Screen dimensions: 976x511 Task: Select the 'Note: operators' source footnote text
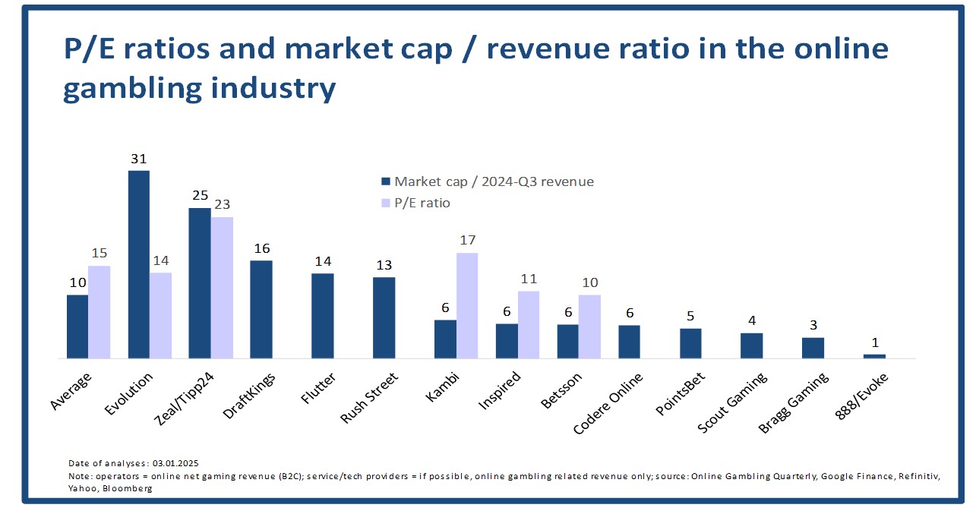504,481
